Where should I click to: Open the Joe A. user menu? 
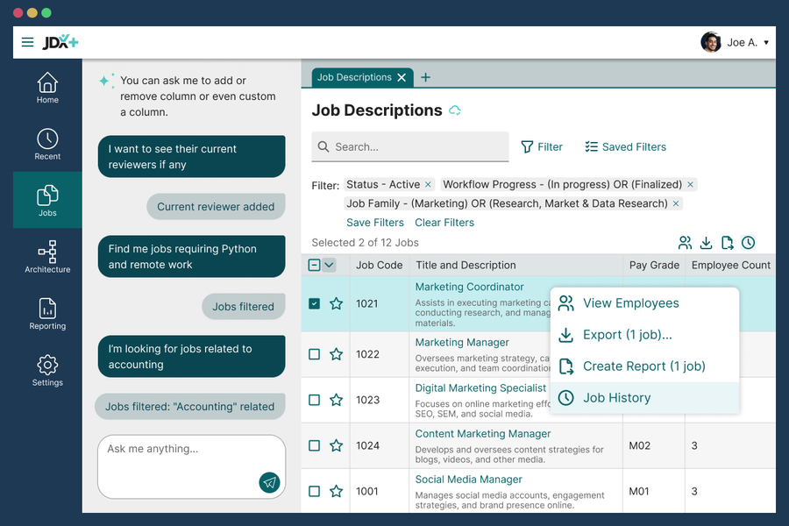pos(735,42)
